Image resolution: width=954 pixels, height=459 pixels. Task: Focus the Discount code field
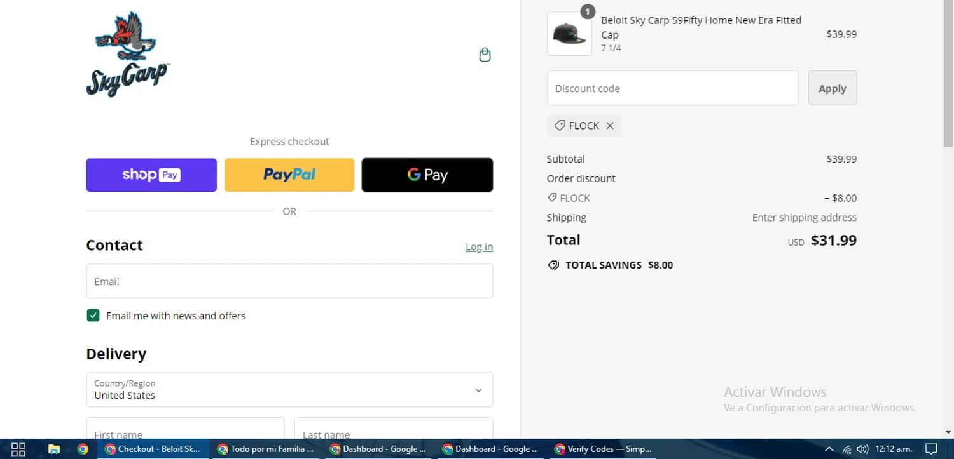(x=672, y=88)
